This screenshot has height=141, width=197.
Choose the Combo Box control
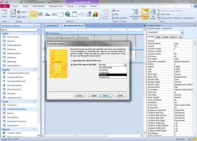coord(88,14)
